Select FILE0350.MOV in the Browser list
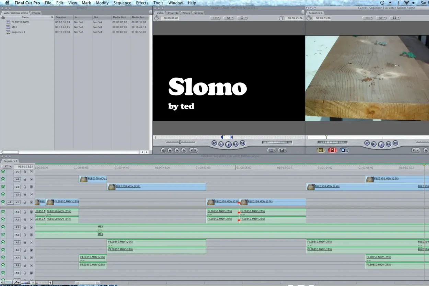 pyautogui.click(x=20, y=22)
